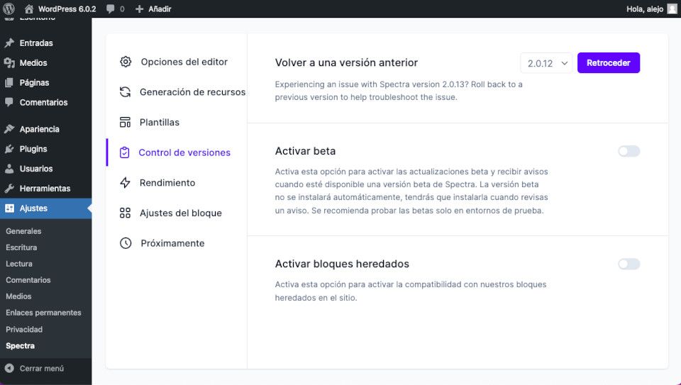
Task: Click the Ajustes sliders icon
Action: click(x=9, y=208)
